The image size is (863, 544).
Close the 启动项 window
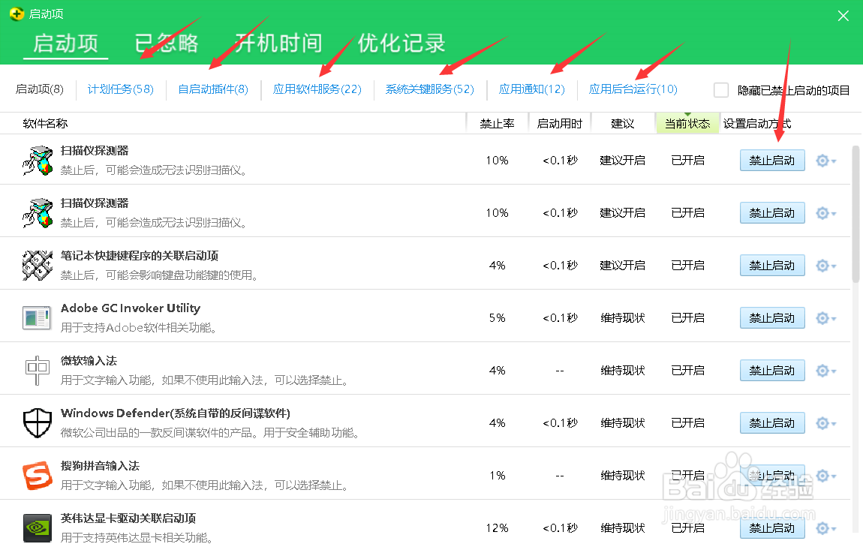843,16
